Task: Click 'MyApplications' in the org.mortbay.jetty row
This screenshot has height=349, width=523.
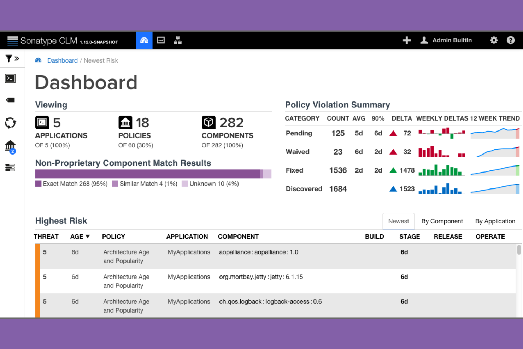Action: (x=189, y=277)
